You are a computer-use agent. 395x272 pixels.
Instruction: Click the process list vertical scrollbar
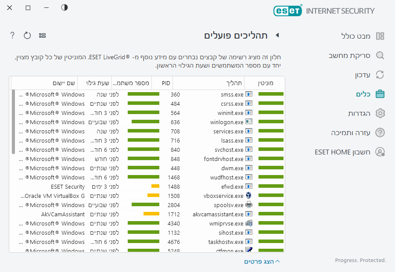(x=14, y=122)
